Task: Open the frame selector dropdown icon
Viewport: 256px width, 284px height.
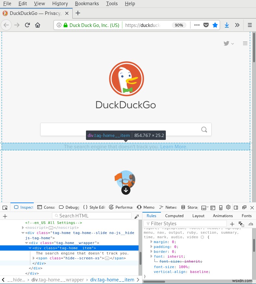Action: 205,208
